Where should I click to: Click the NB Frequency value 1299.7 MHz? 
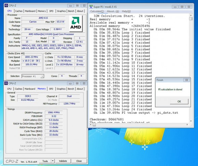click(69, 104)
